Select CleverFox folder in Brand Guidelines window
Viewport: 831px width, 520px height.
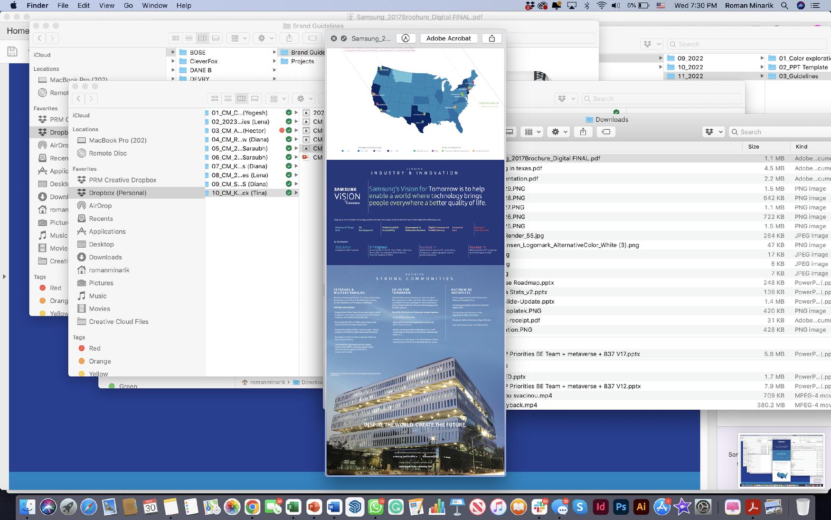pyautogui.click(x=226, y=61)
